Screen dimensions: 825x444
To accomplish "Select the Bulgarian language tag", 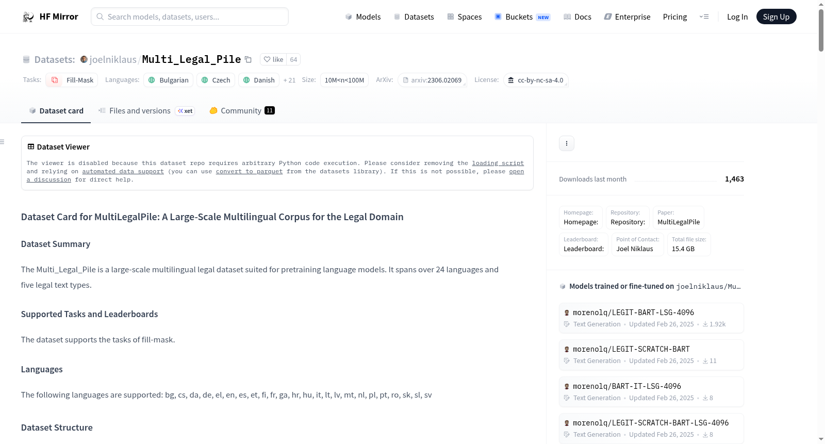I will 168,80.
